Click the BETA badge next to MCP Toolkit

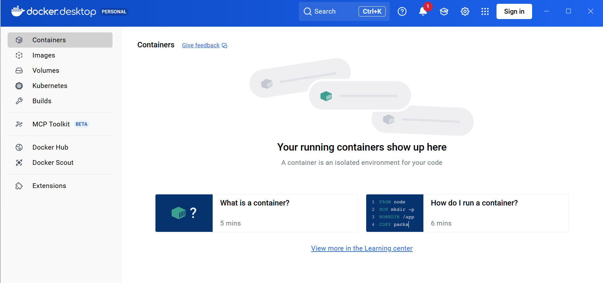coord(81,124)
